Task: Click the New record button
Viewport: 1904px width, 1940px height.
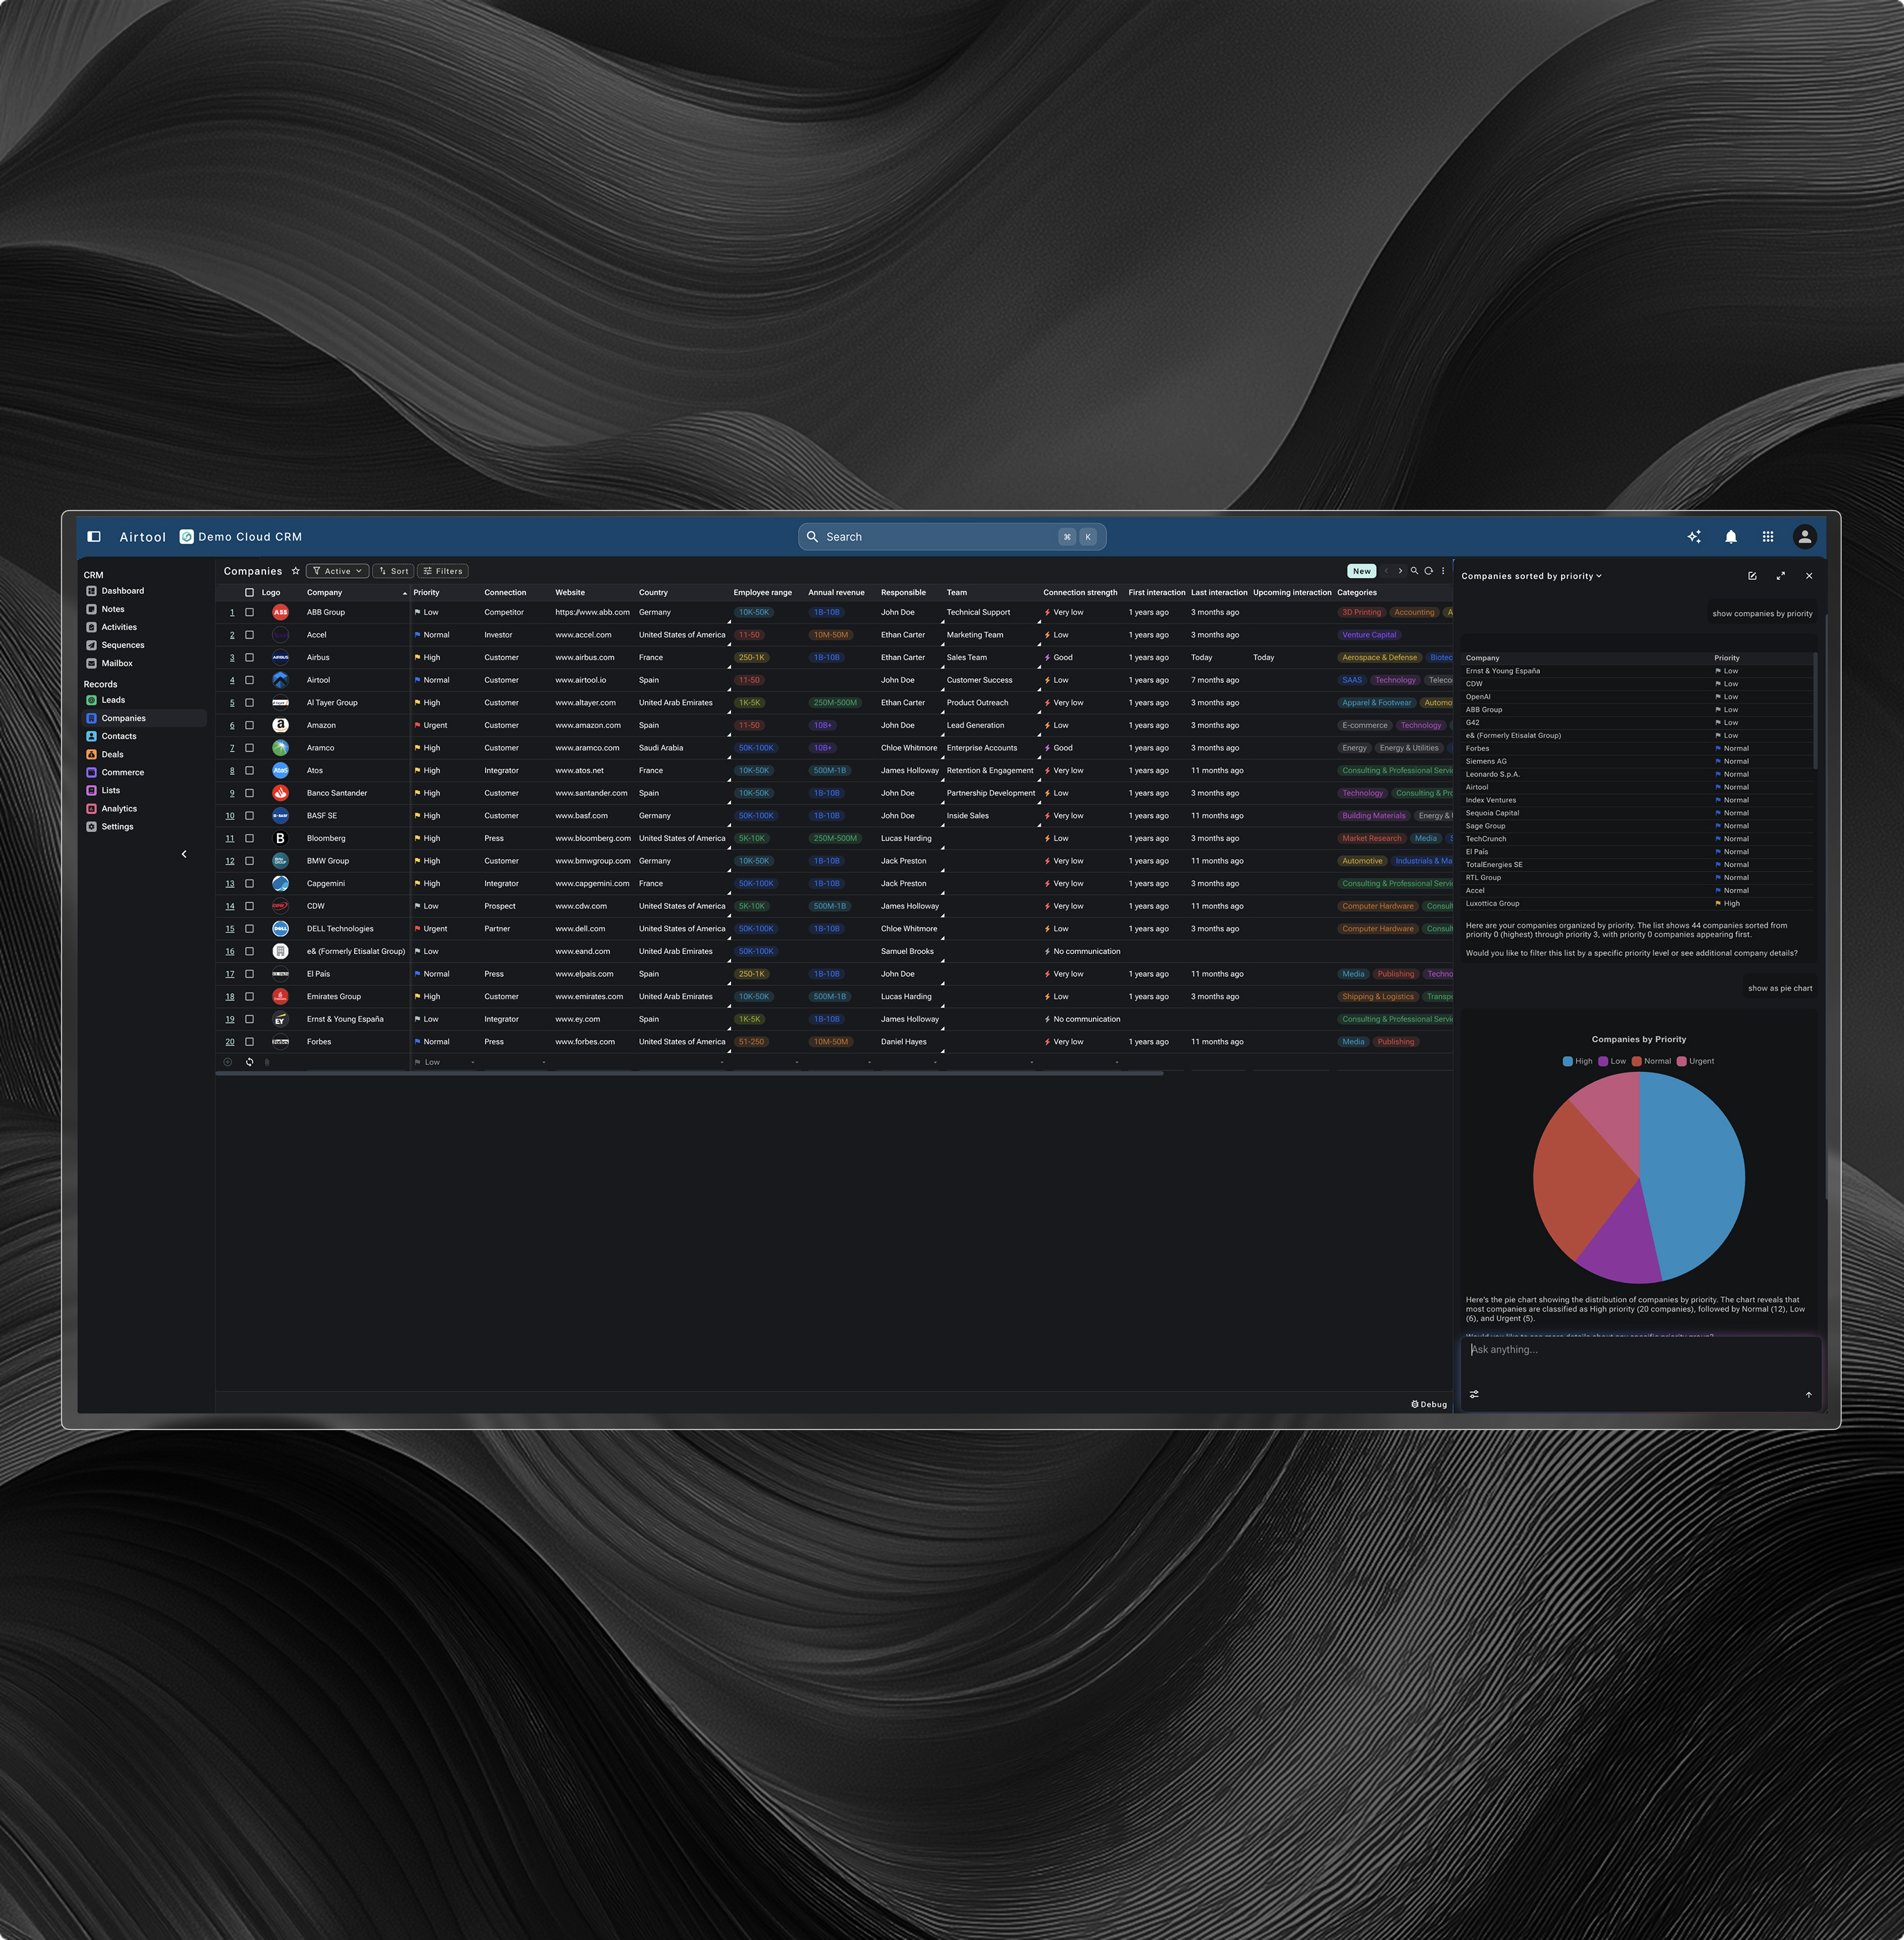Action: point(1361,571)
